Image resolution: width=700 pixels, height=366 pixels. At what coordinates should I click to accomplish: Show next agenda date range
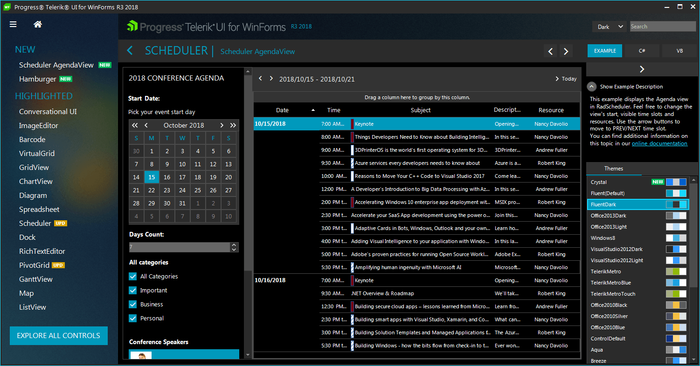[271, 79]
